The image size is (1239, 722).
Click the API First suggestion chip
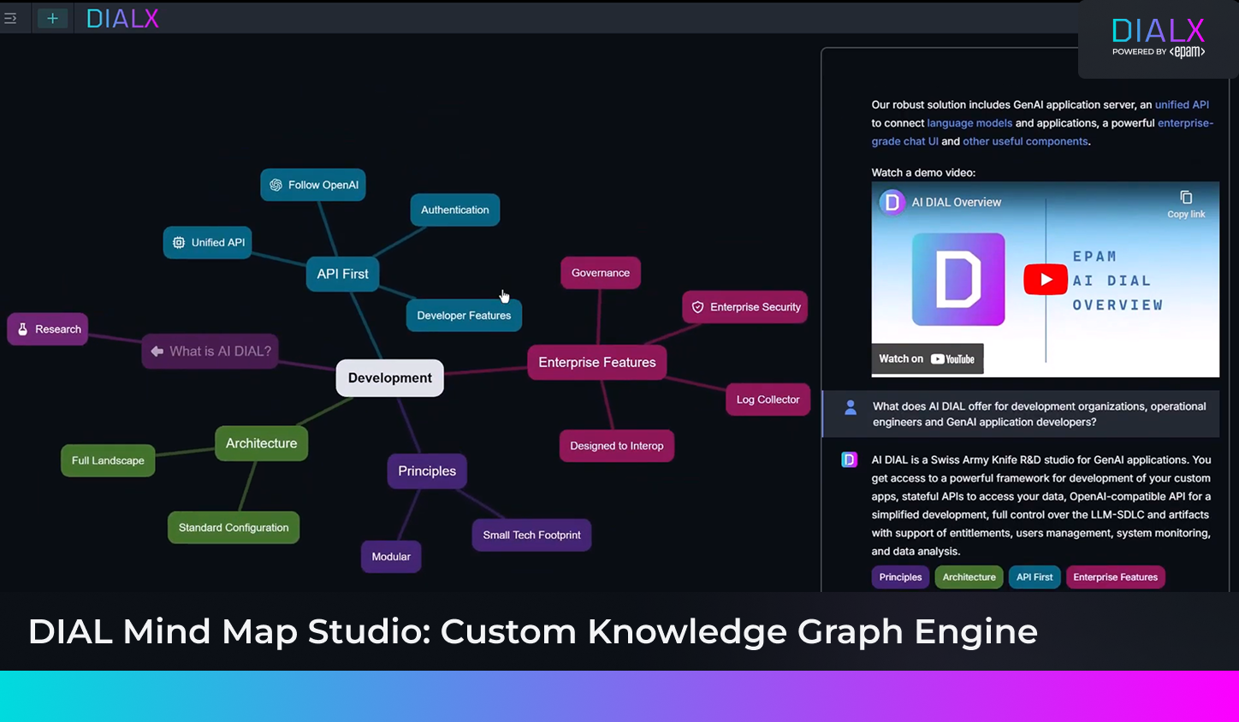[1034, 577]
